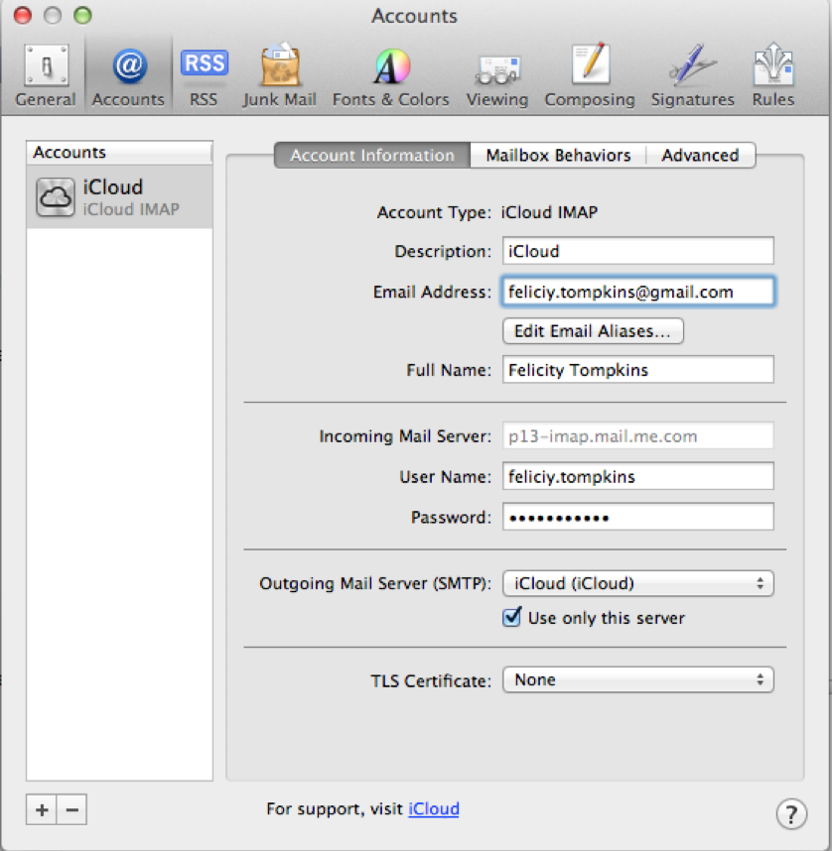Click the Accounts list column header

coord(119,153)
